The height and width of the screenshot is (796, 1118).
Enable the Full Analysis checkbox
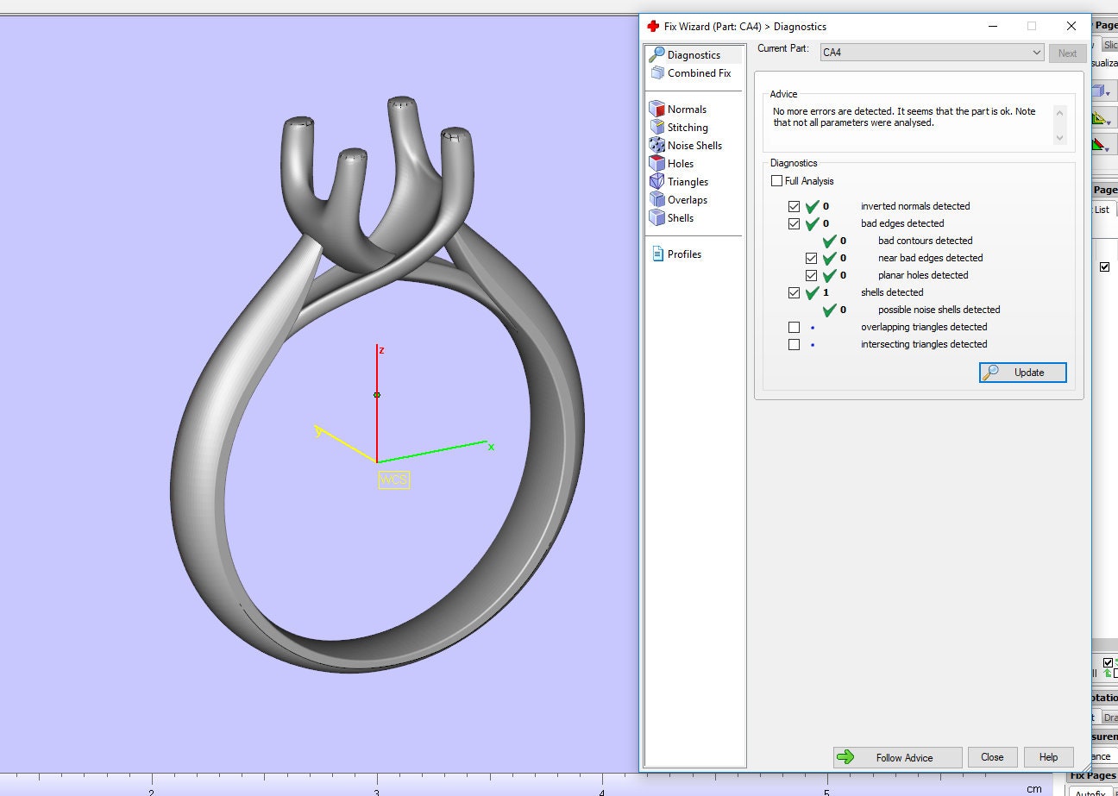point(777,180)
